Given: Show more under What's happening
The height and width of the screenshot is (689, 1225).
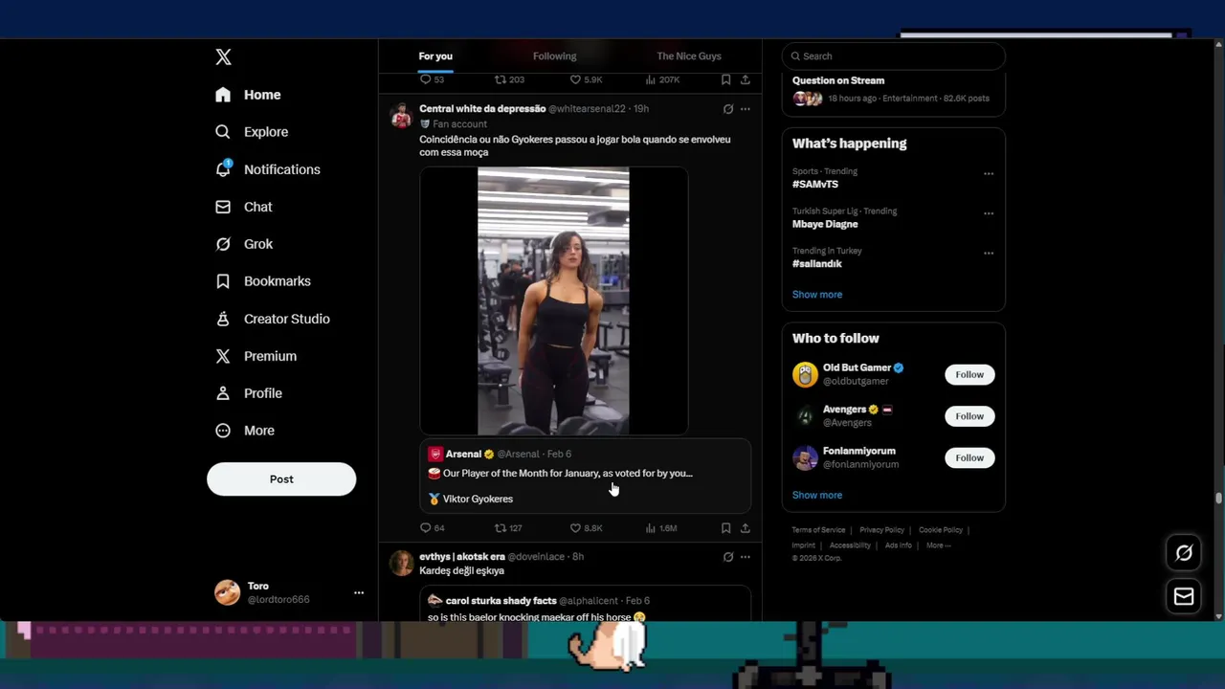Looking at the screenshot, I should point(817,295).
